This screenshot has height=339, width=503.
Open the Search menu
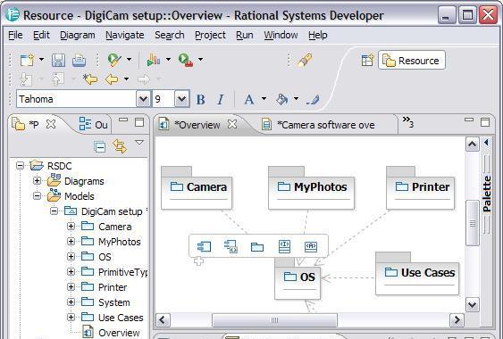170,35
